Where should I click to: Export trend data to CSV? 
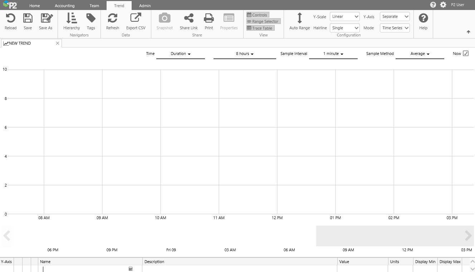click(136, 19)
